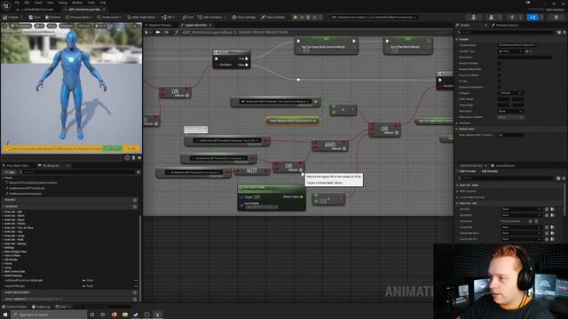The height and width of the screenshot is (319, 568).
Task: Start play simulation with green play icon
Action: (296, 17)
